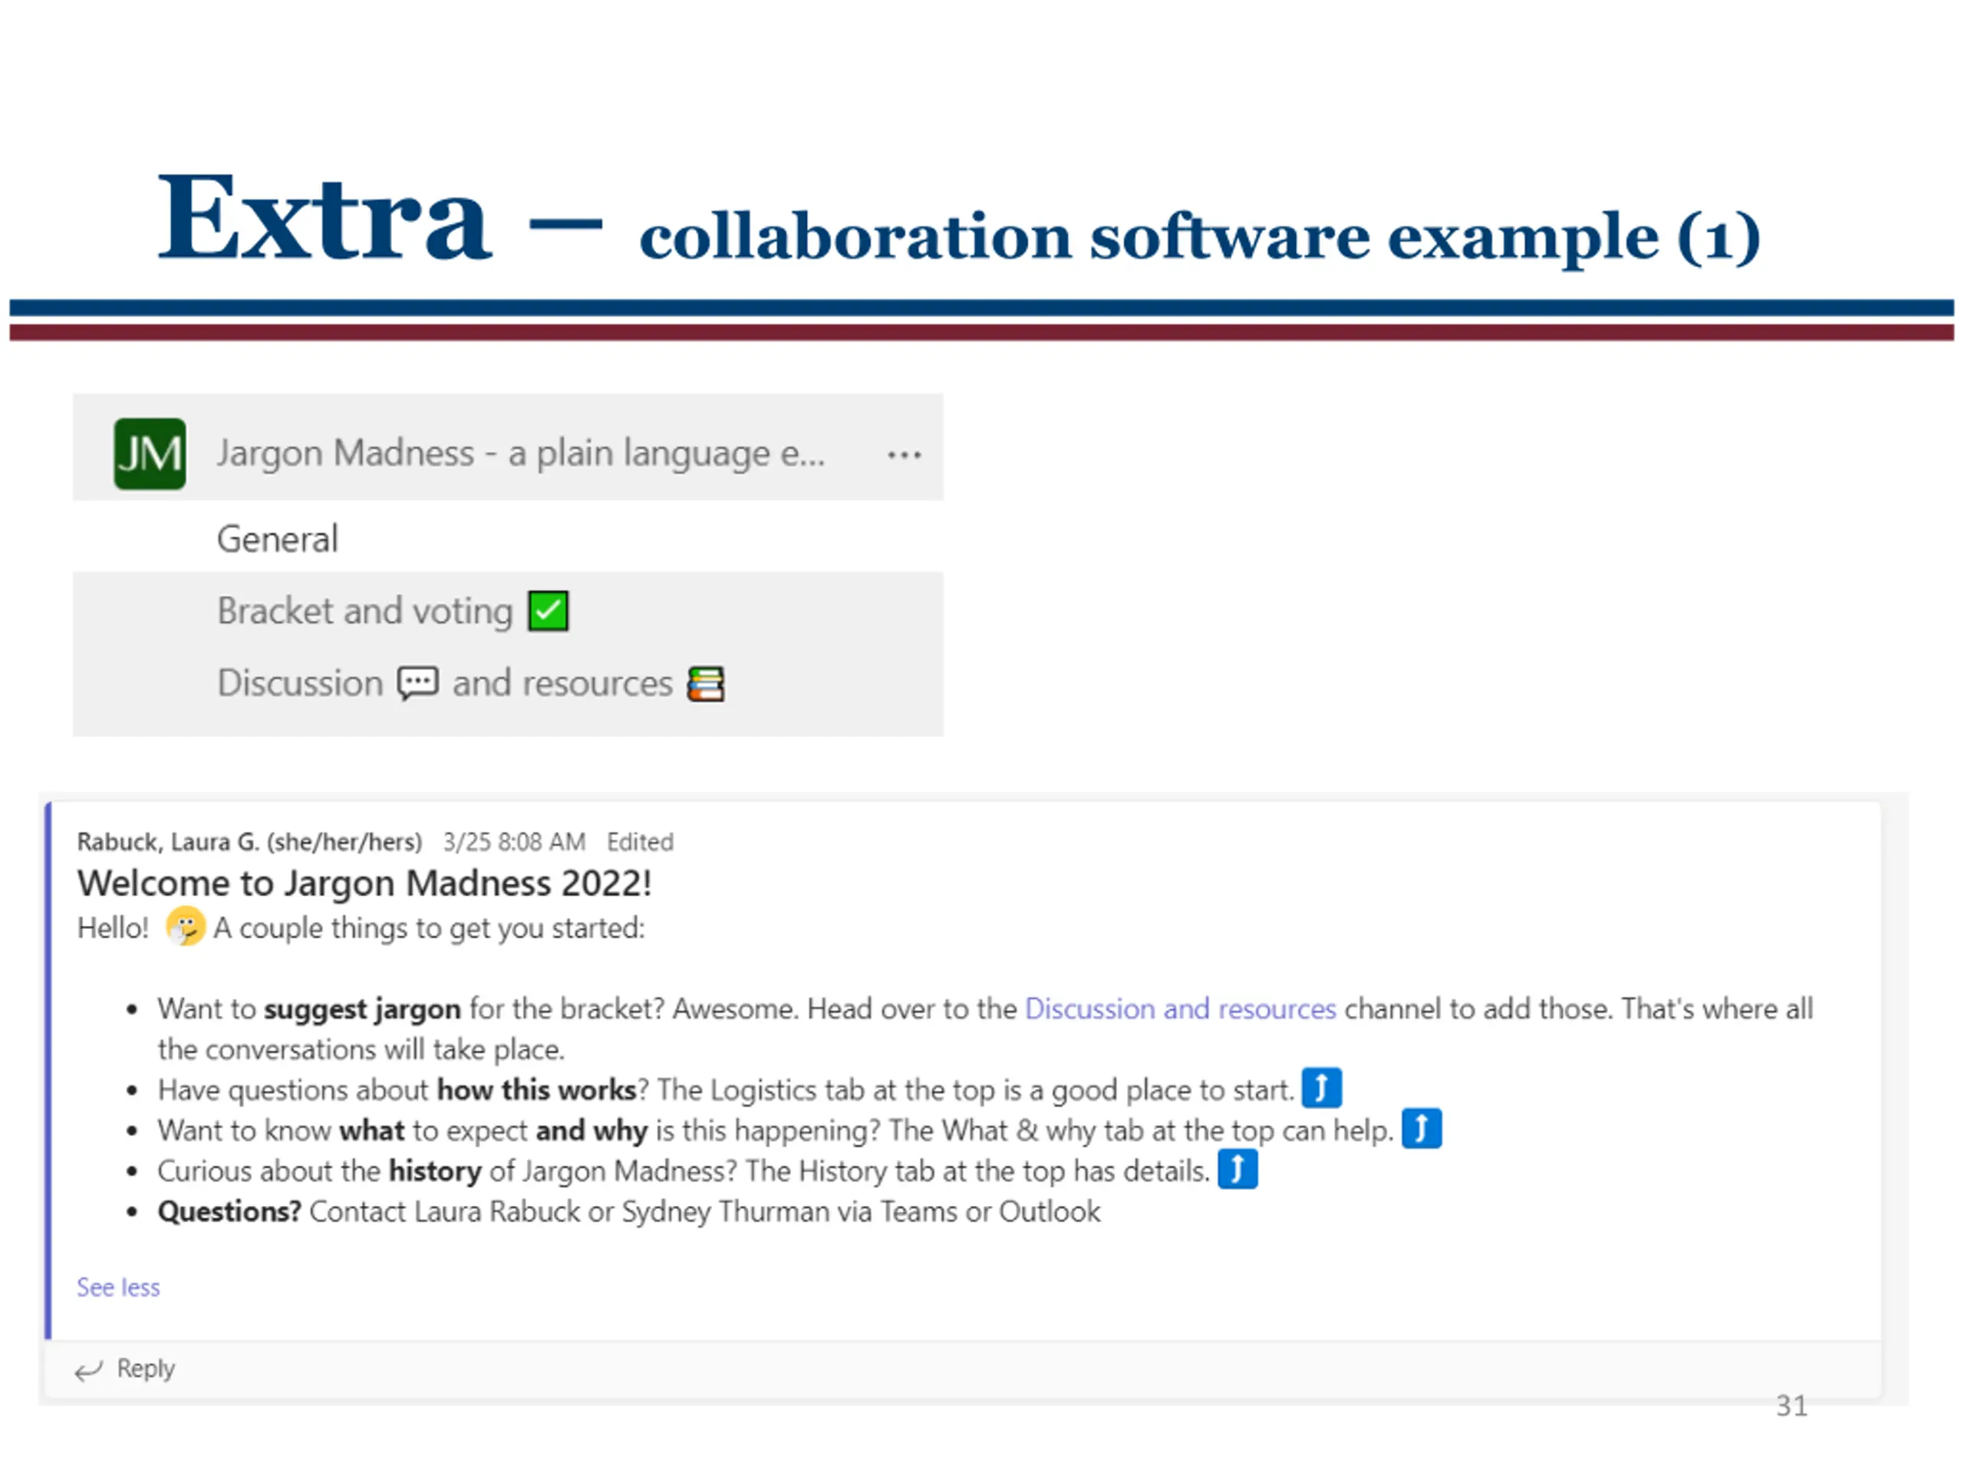Click the bold text suggest jargon
This screenshot has height=1473, width=1964.
[362, 1010]
